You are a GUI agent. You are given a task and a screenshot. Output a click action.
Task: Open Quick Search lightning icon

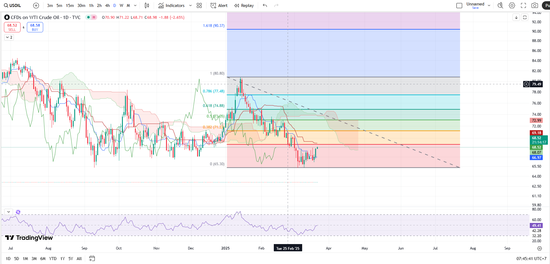[x=500, y=5]
